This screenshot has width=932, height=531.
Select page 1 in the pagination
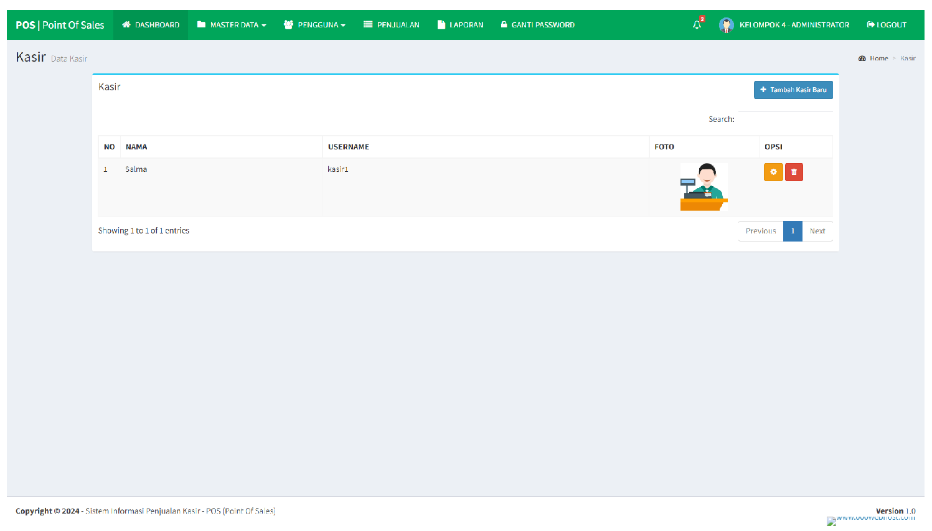793,231
